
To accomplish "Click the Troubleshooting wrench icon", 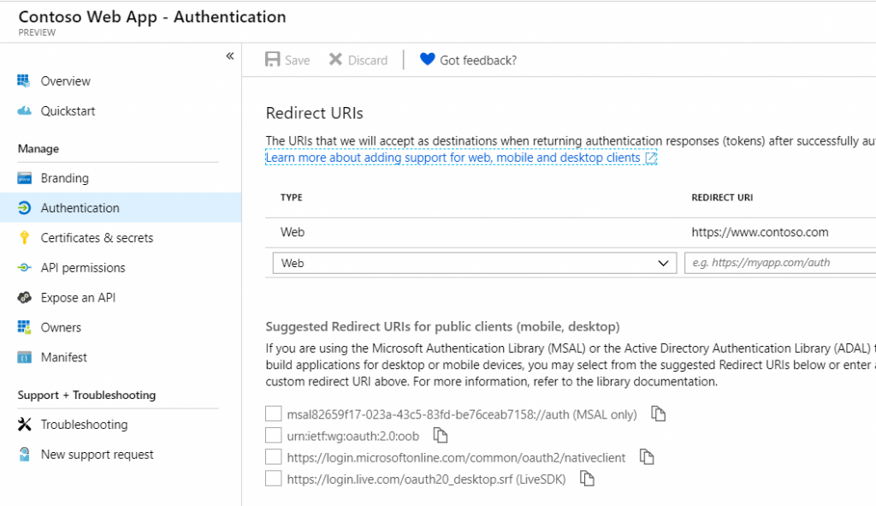I will pos(24,425).
